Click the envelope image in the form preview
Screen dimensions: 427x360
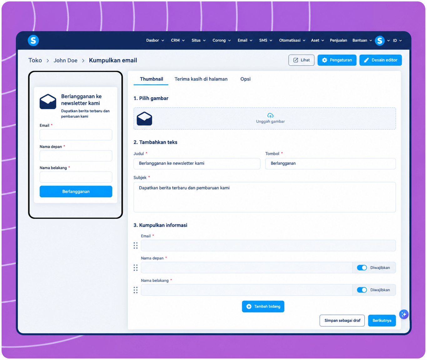pos(48,102)
